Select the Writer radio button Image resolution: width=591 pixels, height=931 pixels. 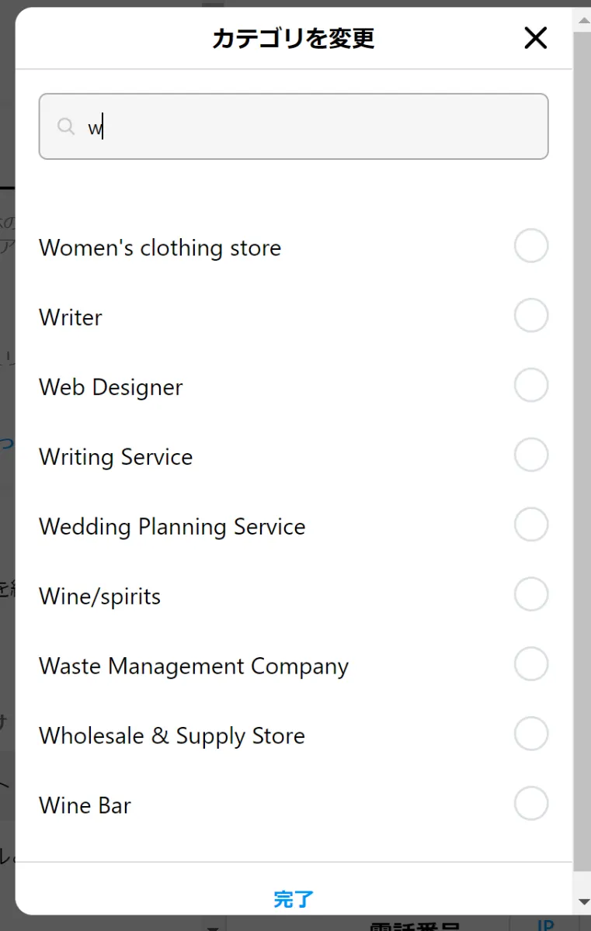[531, 317]
